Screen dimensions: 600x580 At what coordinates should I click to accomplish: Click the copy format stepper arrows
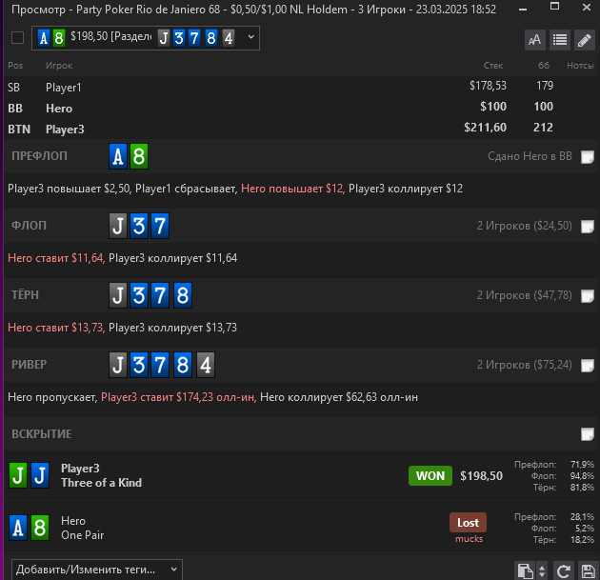[x=542, y=571]
